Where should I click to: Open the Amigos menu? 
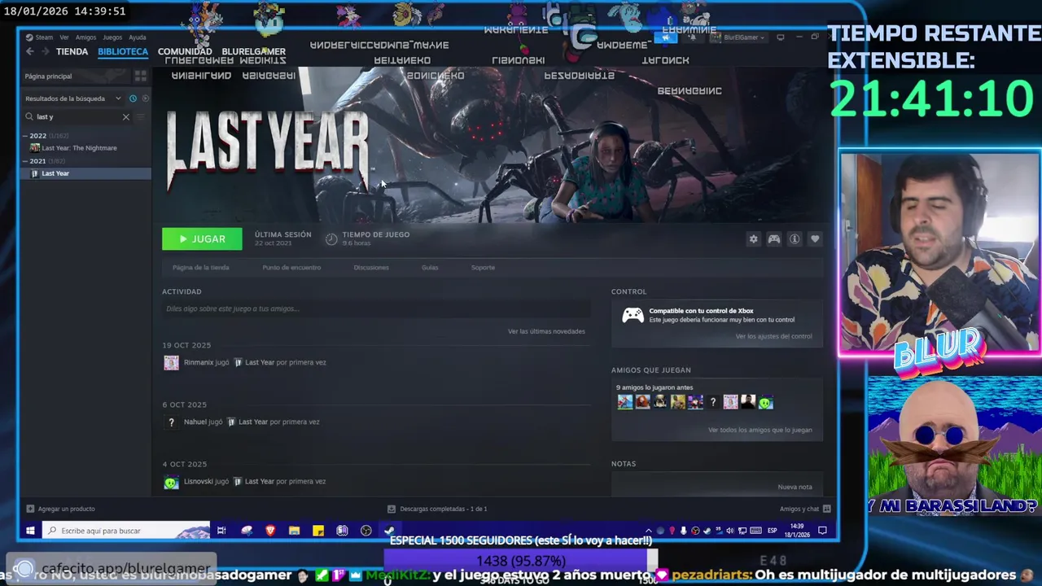pos(85,37)
